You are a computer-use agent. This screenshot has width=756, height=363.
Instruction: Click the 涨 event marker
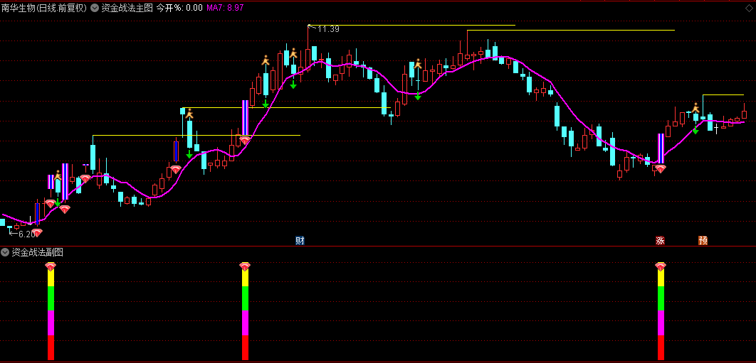click(660, 241)
